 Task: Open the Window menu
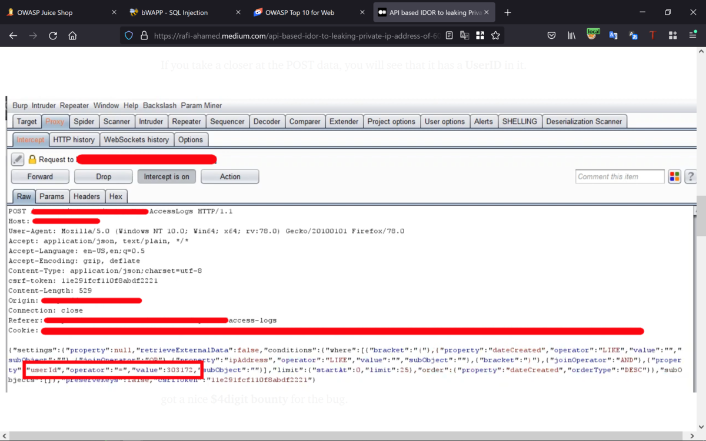tap(106, 106)
